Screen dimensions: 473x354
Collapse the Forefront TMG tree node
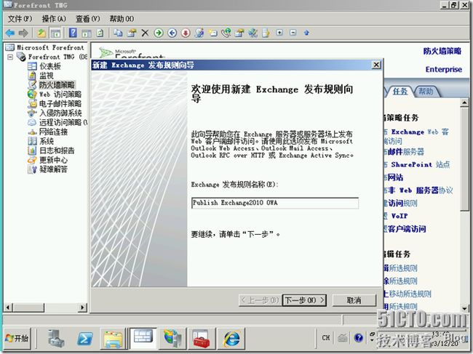coord(10,57)
